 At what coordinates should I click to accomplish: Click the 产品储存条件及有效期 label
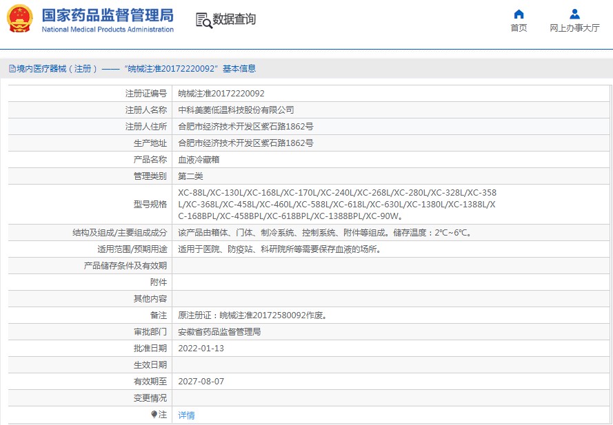tap(125, 266)
